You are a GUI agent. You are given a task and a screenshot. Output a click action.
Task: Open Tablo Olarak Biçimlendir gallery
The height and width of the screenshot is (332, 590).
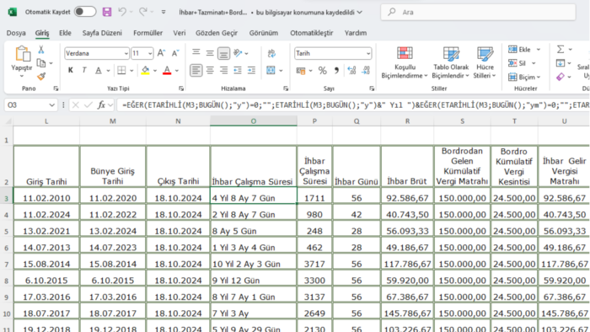(450, 62)
